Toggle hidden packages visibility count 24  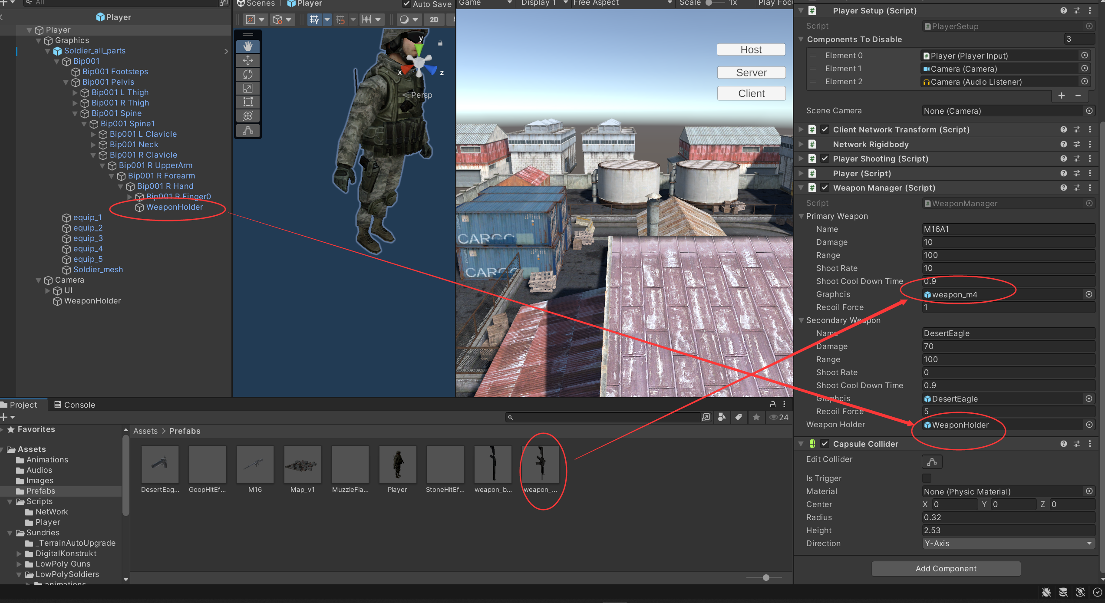pyautogui.click(x=779, y=417)
